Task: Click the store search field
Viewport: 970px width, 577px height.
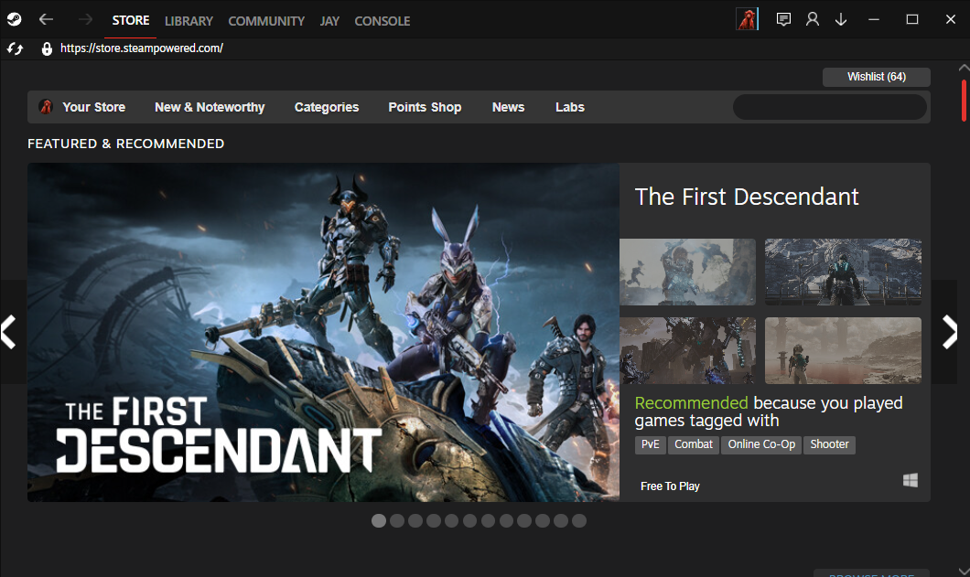Action: pos(830,107)
